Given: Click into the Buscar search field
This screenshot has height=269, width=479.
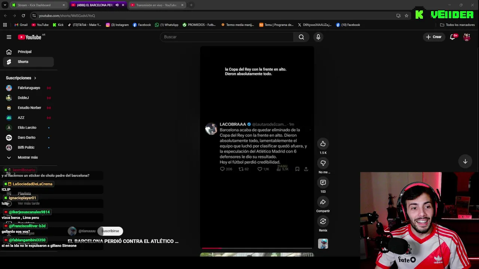Looking at the screenshot, I should click(x=227, y=37).
